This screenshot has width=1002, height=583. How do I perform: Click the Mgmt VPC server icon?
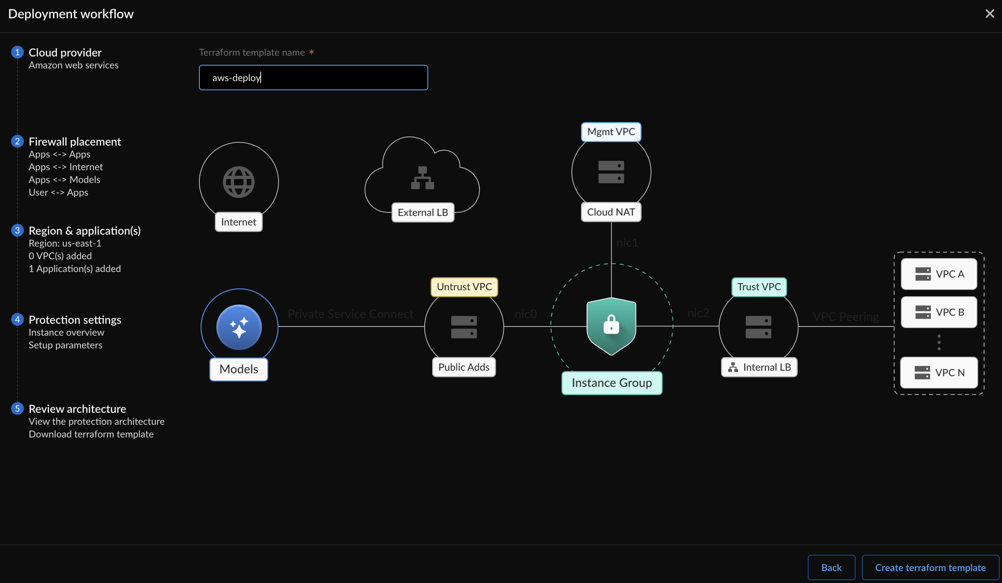point(611,172)
